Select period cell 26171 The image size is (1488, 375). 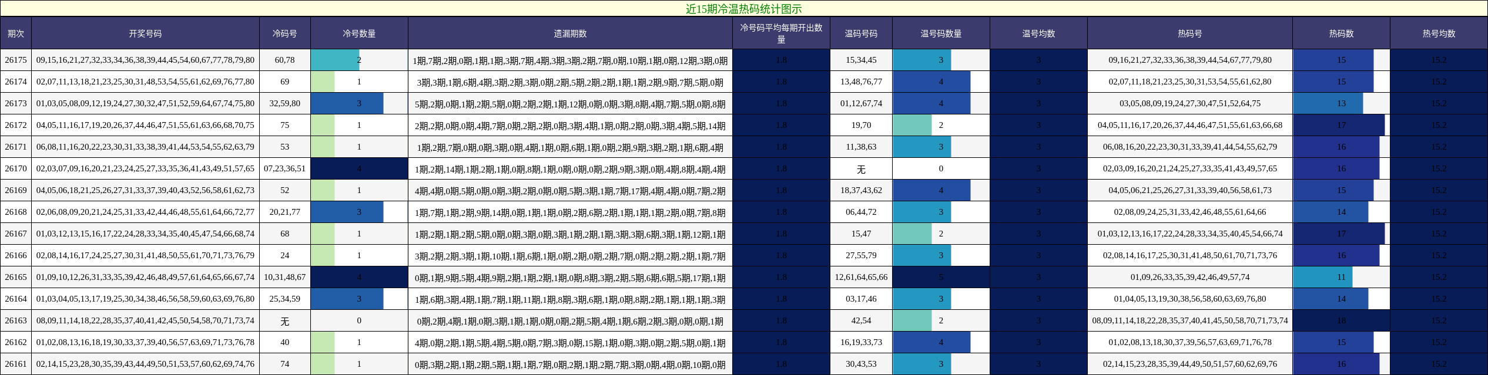[16, 147]
